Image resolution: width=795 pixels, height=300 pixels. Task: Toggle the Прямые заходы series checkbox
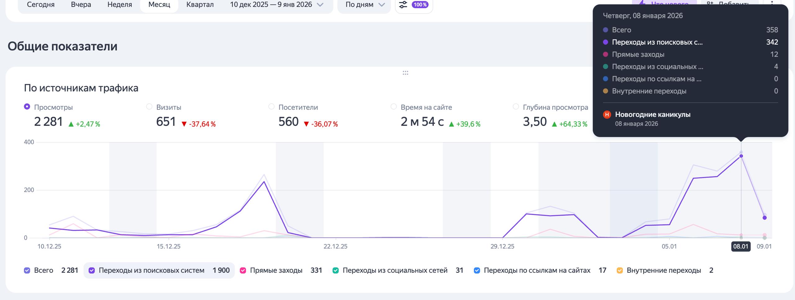pyautogui.click(x=243, y=270)
